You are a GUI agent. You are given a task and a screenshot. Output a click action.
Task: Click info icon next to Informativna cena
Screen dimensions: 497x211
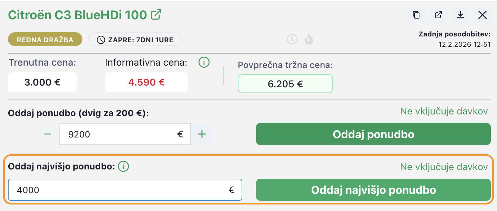click(x=204, y=63)
